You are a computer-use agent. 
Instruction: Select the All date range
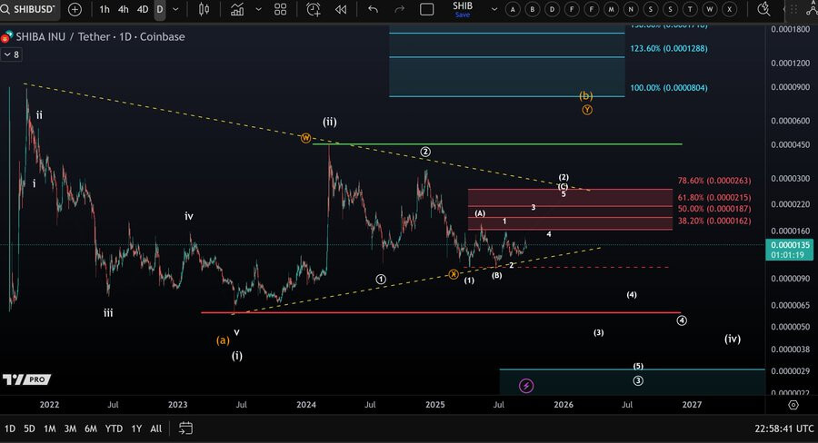tap(156, 428)
